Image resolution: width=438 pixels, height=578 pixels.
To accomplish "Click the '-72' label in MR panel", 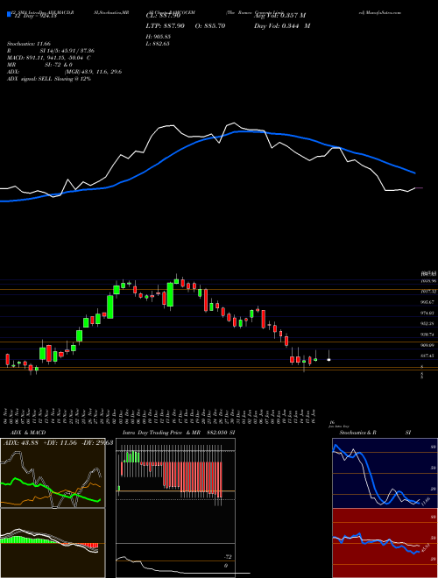I will pos(228,557).
